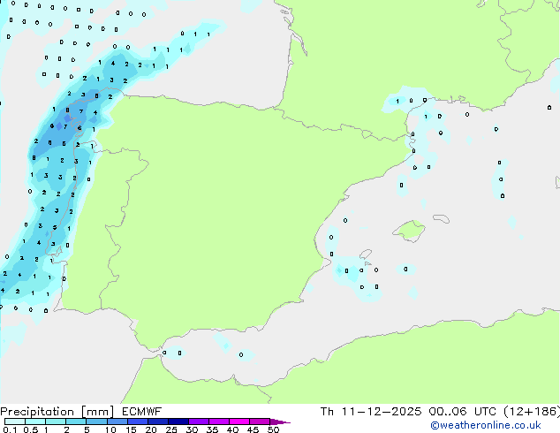Pick the 35–40 mm legend color swatch
Screen dimensions: 560x433
[219, 422]
